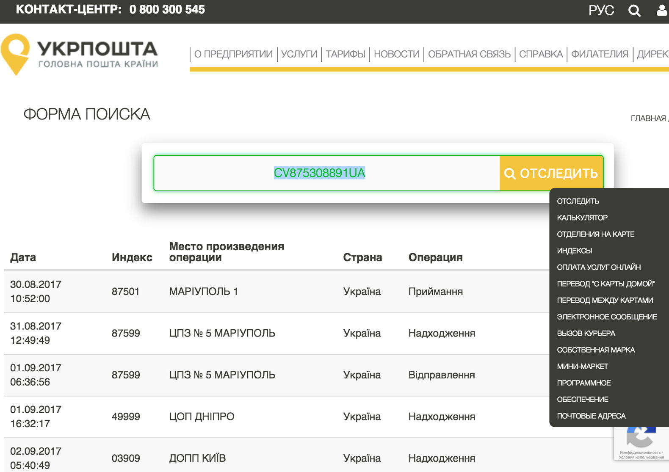This screenshot has height=472, width=669.
Task: Open СОБСТВЕННАЯ МАРКА link
Action: [596, 350]
